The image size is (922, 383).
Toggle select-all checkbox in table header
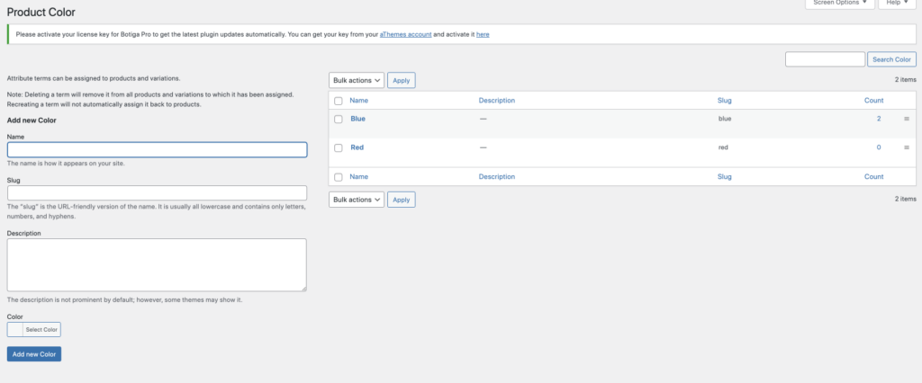click(339, 101)
